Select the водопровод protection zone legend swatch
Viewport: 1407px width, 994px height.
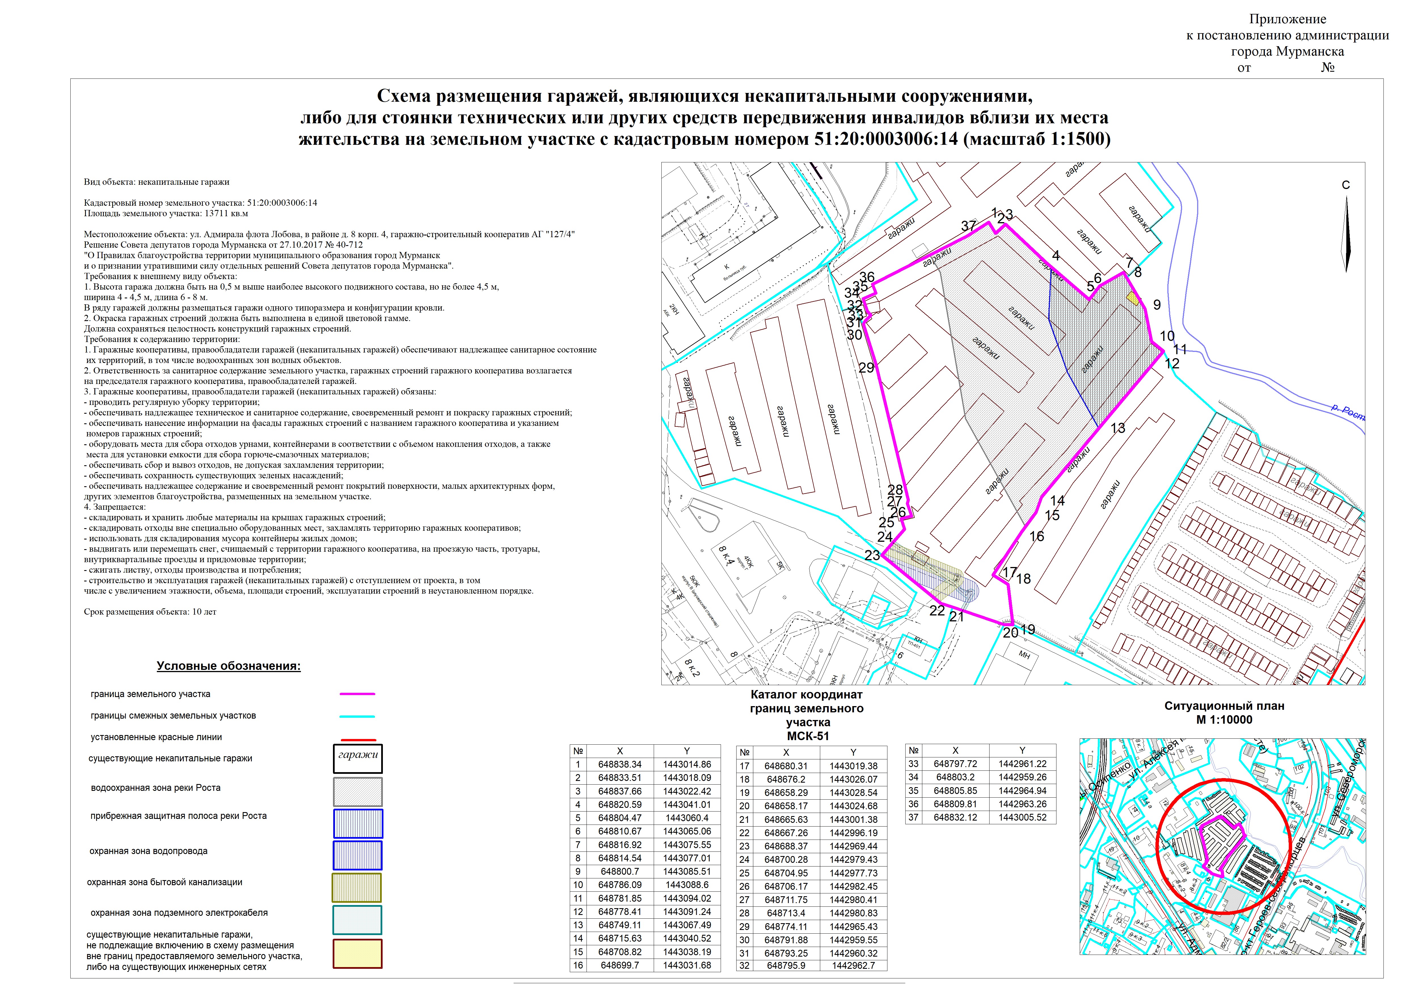tap(358, 855)
